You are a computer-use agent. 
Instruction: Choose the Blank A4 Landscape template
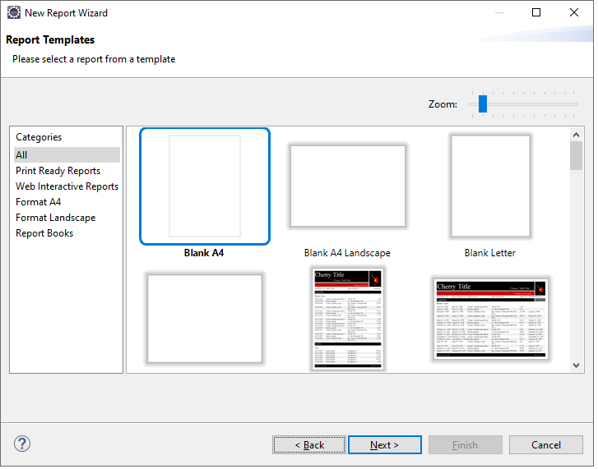click(x=350, y=187)
